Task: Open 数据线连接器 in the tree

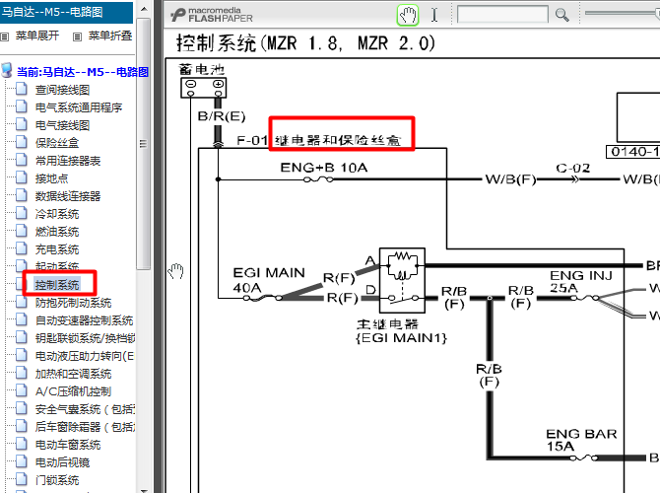Action: [x=68, y=196]
